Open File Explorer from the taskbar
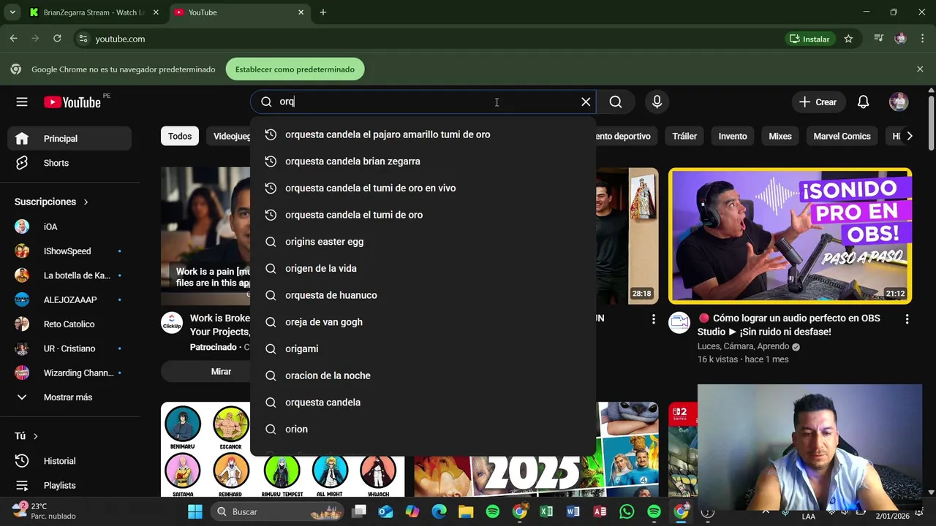The width and height of the screenshot is (936, 526). [466, 512]
